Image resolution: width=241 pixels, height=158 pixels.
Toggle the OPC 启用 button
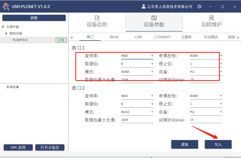click(x=18, y=147)
